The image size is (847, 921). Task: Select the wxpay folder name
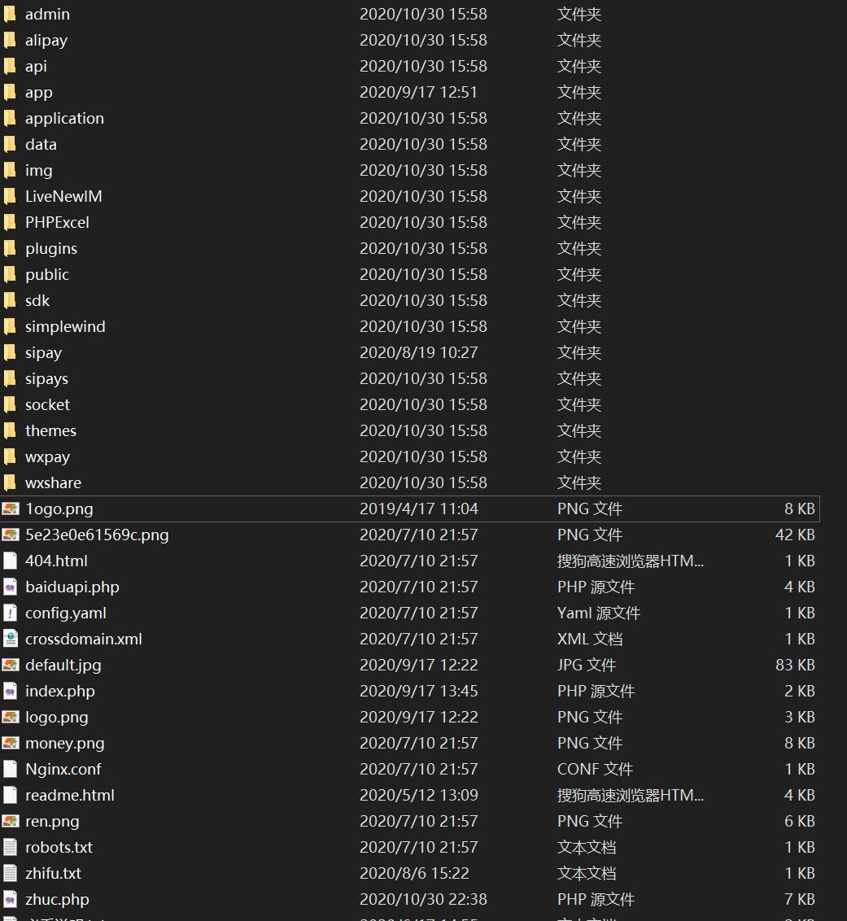(x=47, y=457)
